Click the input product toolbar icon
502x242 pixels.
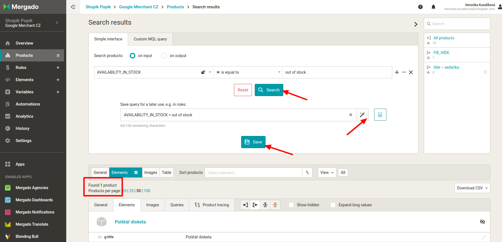(x=245, y=205)
